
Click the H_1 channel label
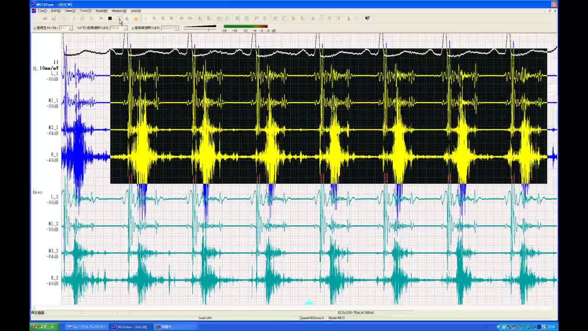(54, 155)
